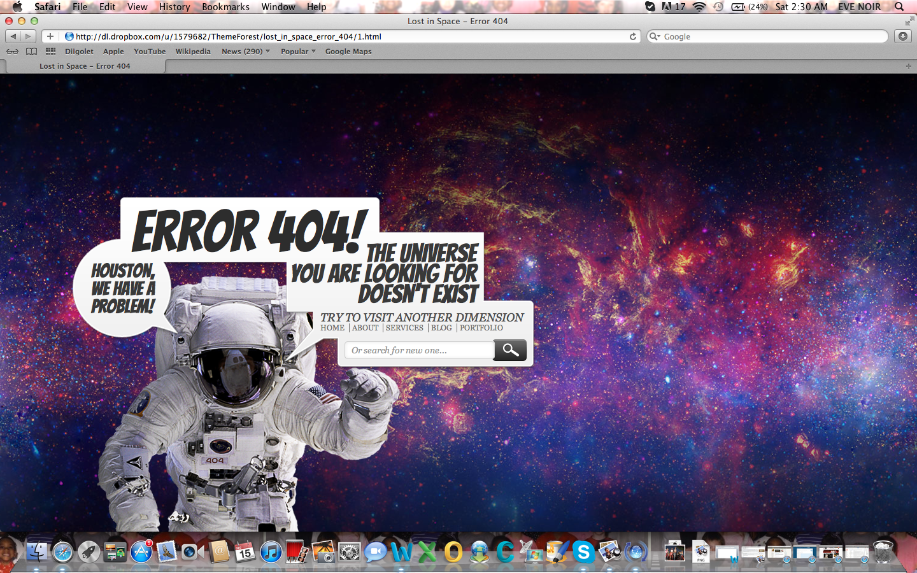The image size is (917, 573).
Task: Click the PORTFOLIO link
Action: (481, 328)
